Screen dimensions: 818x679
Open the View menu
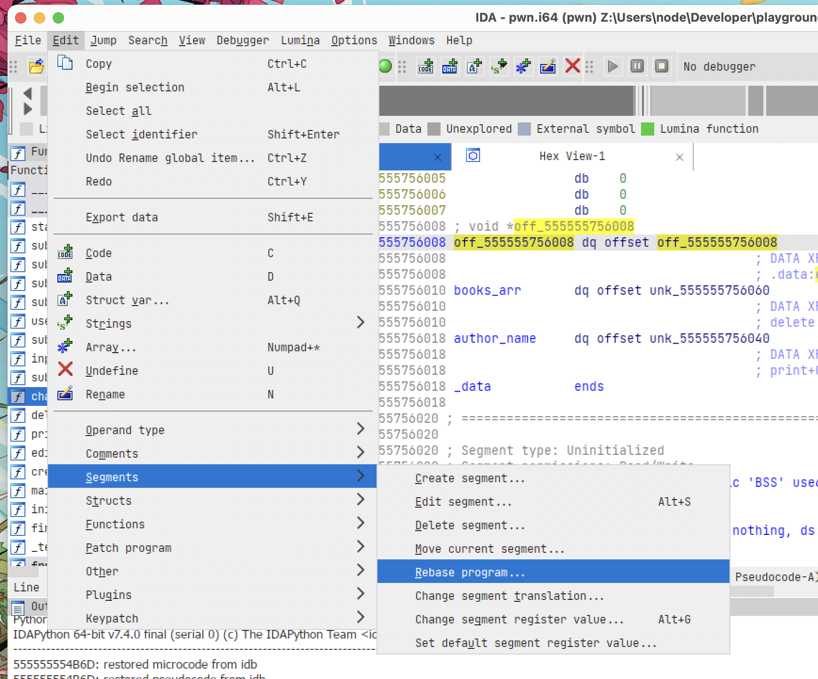tap(192, 40)
